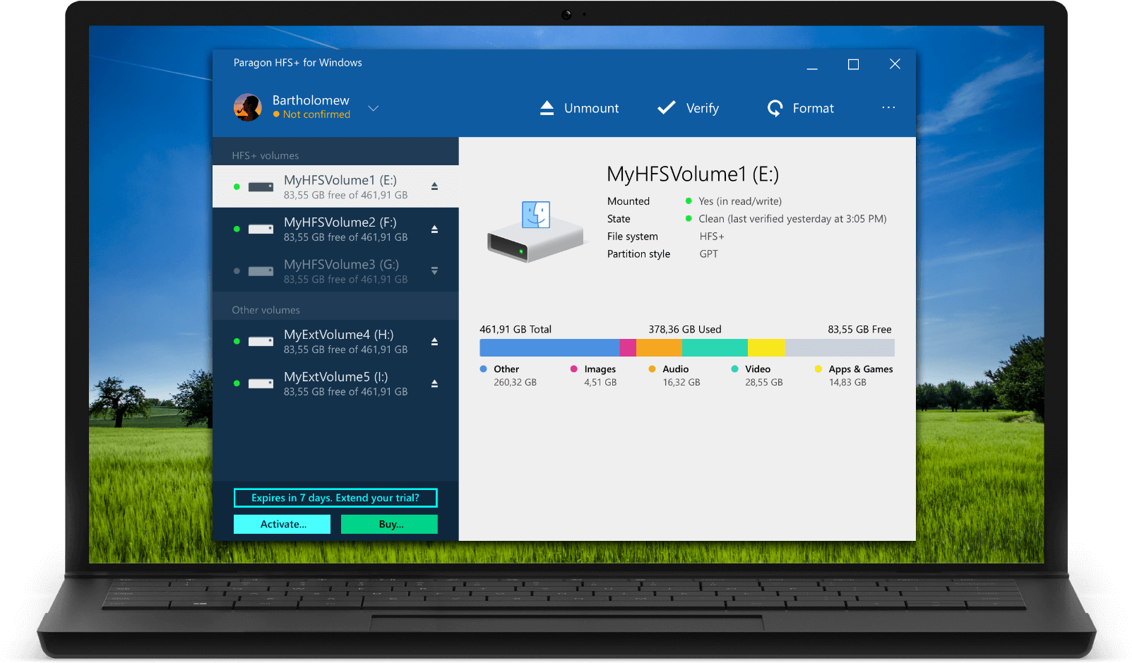Click the 'Other volumes' section header
The height and width of the screenshot is (663, 1132).
tap(266, 310)
